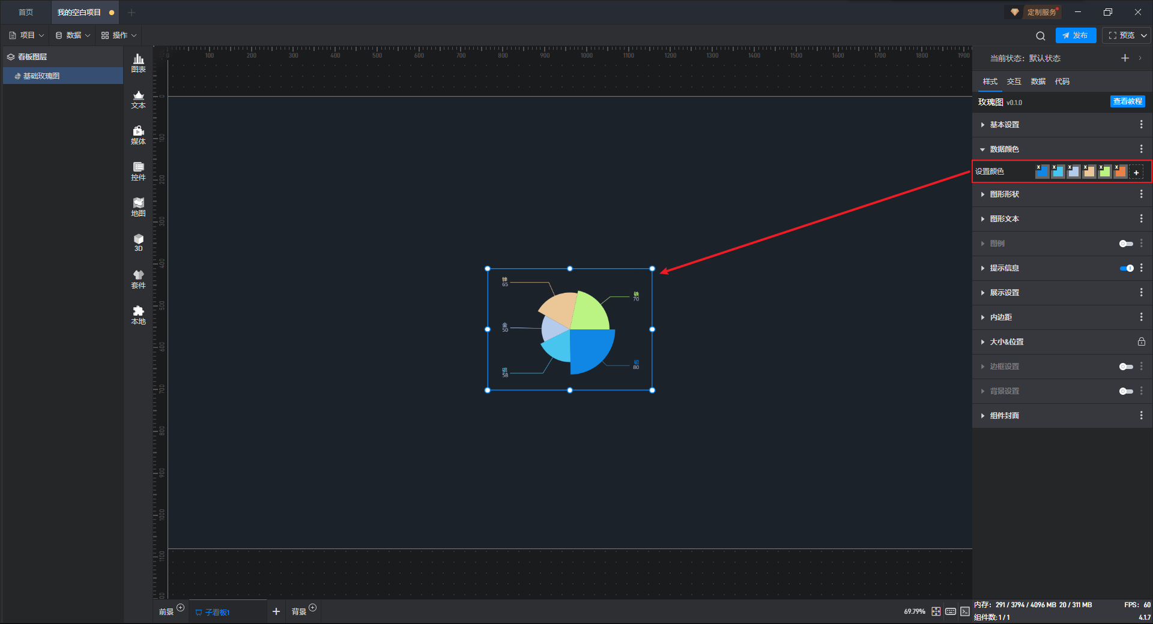
Task: Open the 预览 preview dropdown arrow
Action: click(x=1144, y=35)
